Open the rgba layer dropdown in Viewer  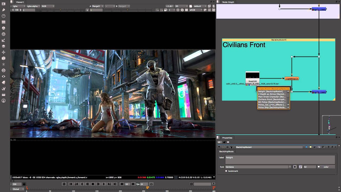click(19, 6)
